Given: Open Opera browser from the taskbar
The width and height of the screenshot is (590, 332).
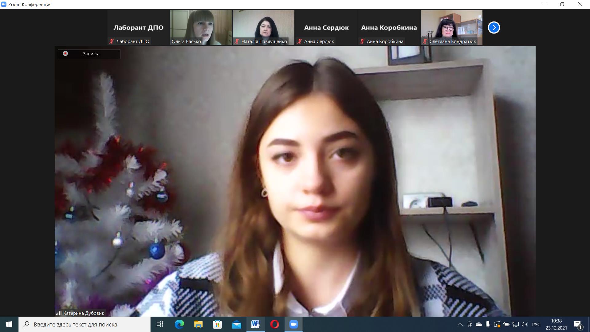Looking at the screenshot, I should coord(274,324).
